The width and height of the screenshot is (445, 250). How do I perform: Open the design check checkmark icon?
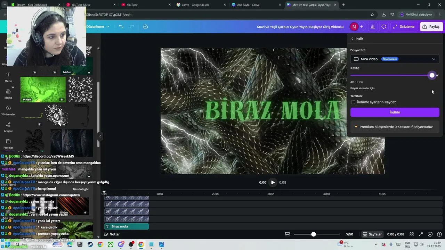click(430, 234)
